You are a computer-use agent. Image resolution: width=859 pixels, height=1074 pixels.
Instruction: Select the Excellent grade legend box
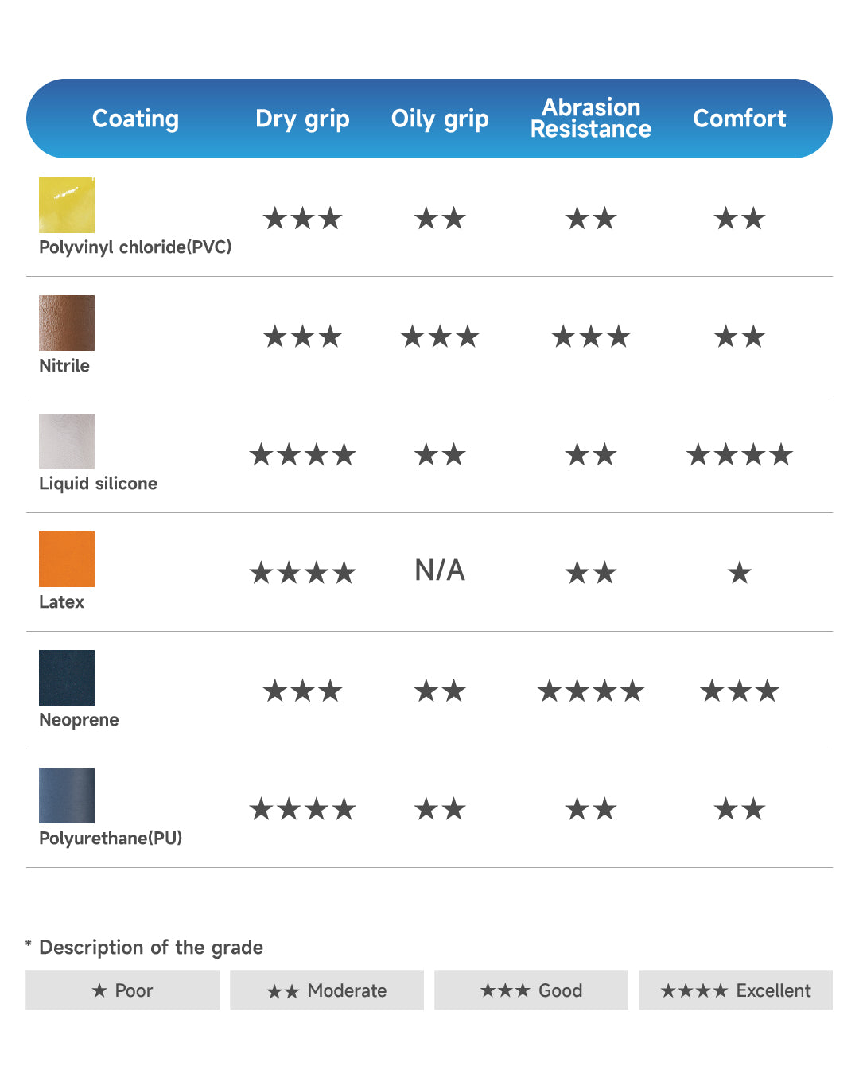click(x=736, y=990)
